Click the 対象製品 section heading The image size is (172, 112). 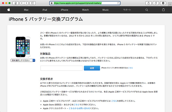(45, 54)
